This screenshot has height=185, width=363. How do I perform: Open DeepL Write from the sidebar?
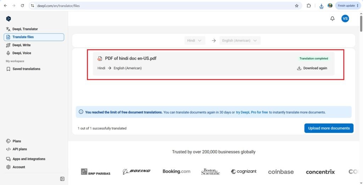point(18,45)
